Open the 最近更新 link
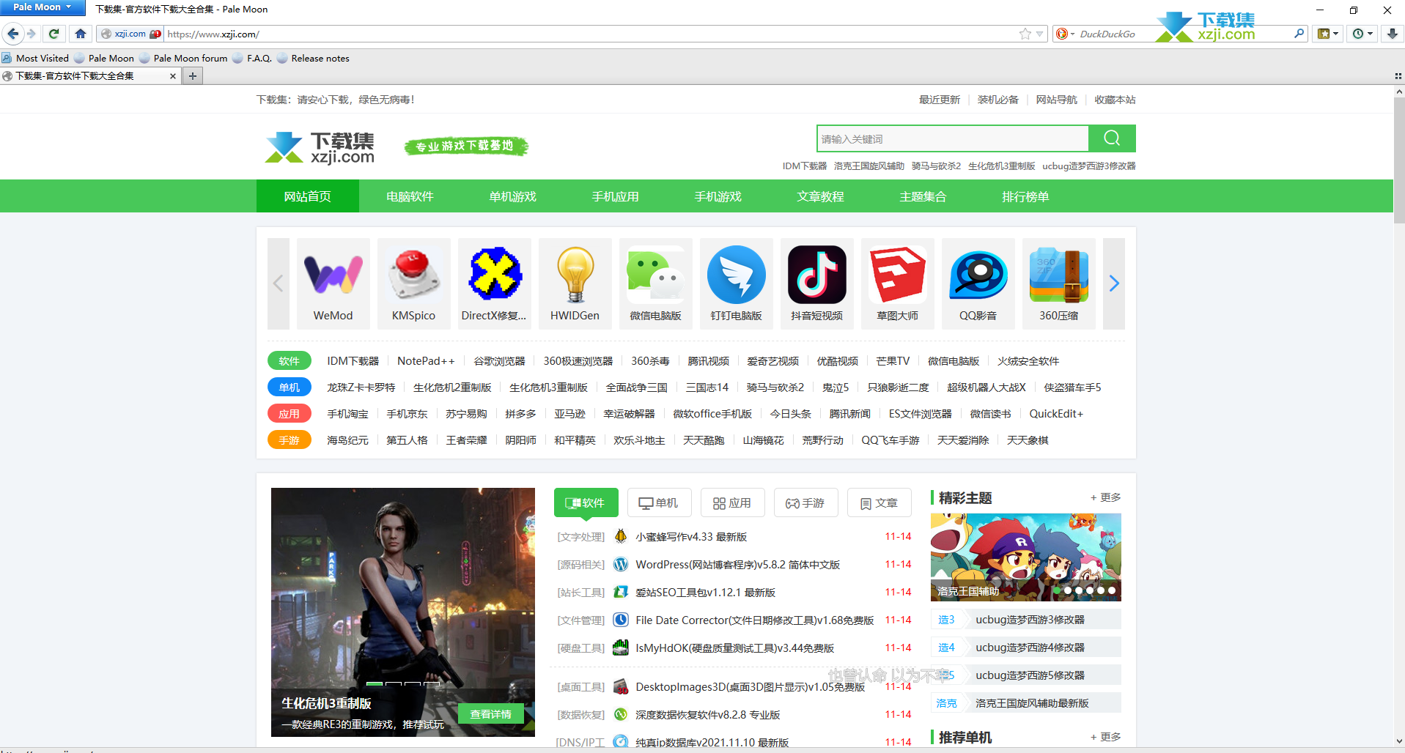This screenshot has width=1405, height=753. (940, 100)
